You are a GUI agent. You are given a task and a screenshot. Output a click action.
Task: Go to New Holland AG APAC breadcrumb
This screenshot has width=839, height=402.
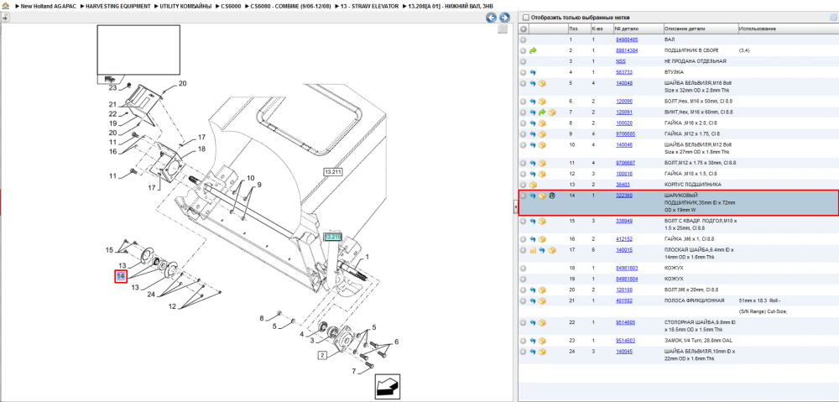pos(49,6)
